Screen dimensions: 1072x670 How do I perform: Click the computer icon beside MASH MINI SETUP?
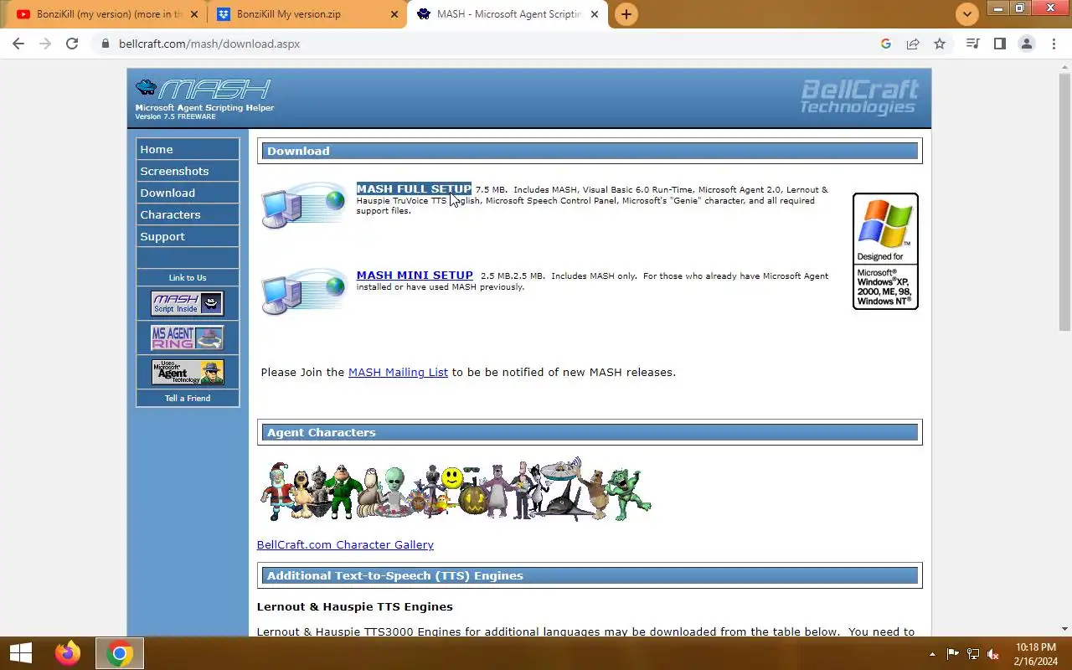303,291
